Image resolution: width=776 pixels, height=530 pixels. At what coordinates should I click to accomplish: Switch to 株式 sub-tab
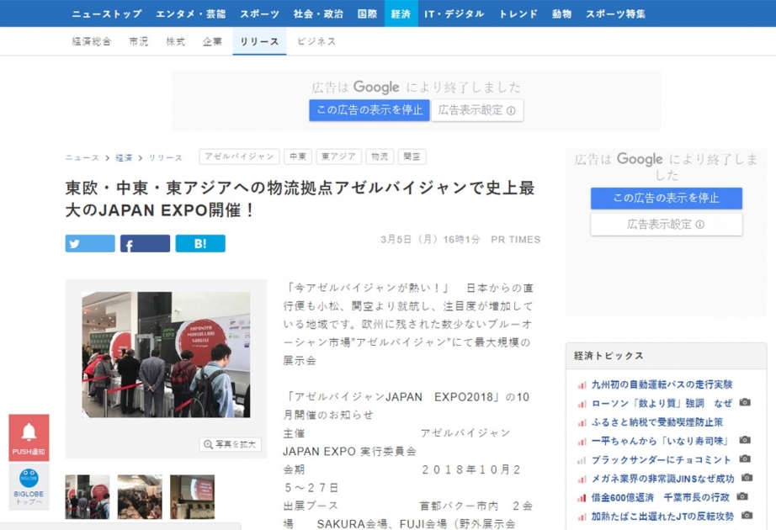[176, 41]
